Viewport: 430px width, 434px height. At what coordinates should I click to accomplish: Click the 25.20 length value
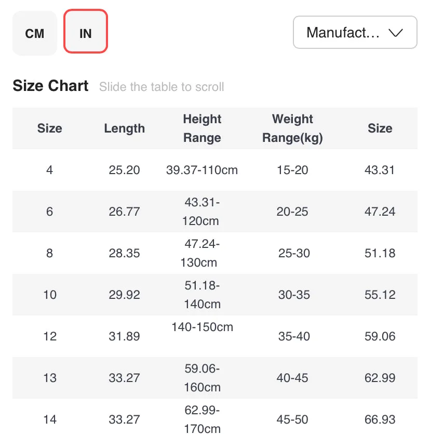coord(125,170)
